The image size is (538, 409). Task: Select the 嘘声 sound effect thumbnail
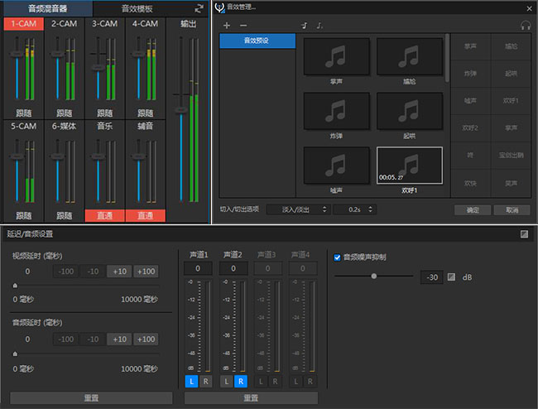click(337, 166)
